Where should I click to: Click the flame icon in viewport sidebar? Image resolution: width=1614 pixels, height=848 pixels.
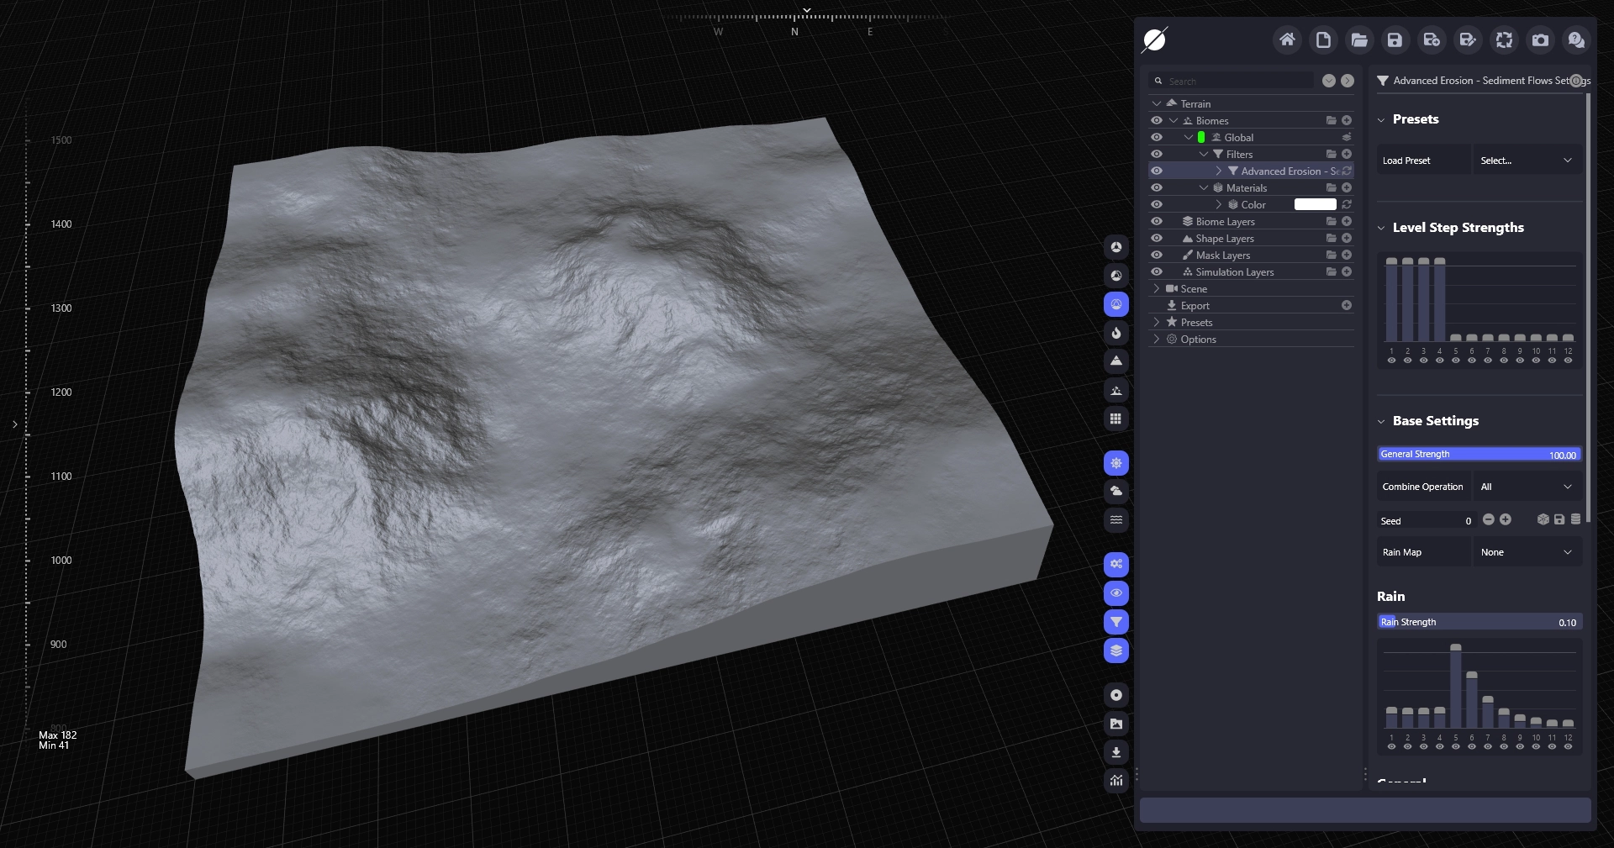[x=1116, y=333]
